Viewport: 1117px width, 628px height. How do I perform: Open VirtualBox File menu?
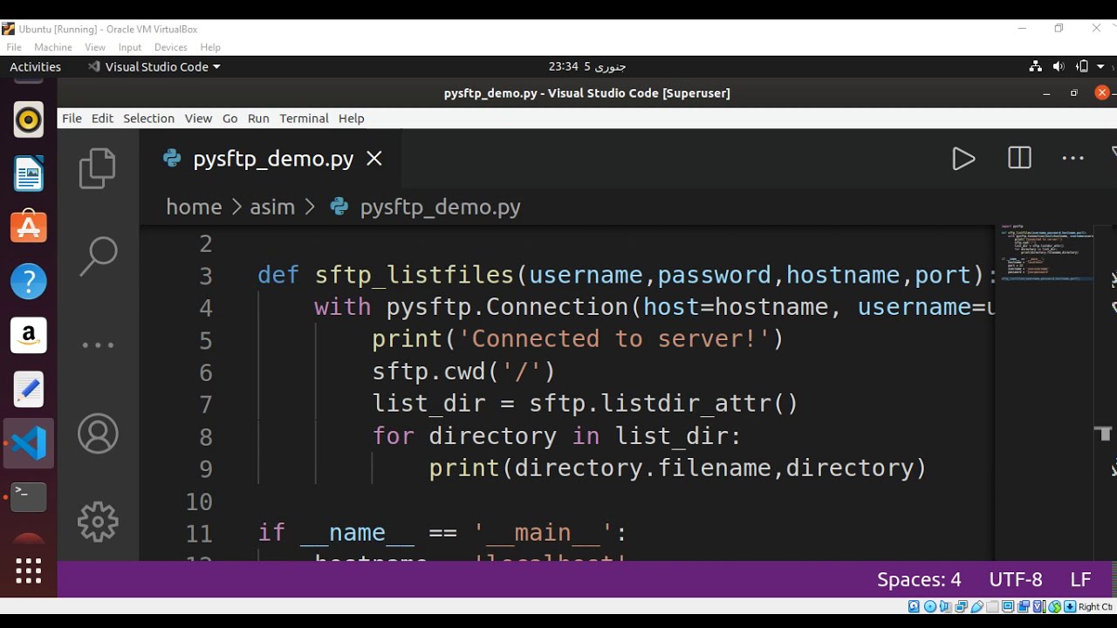pos(13,47)
